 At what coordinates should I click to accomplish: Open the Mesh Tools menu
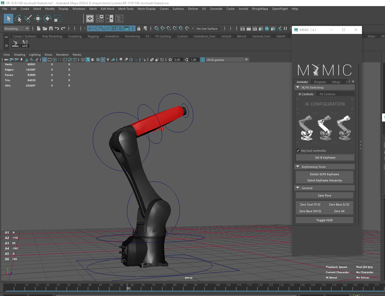pos(126,9)
